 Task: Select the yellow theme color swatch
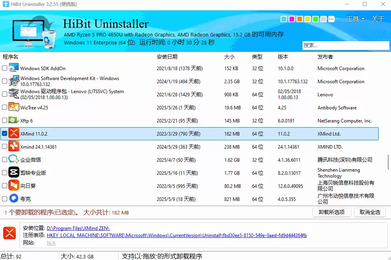[x=308, y=19]
